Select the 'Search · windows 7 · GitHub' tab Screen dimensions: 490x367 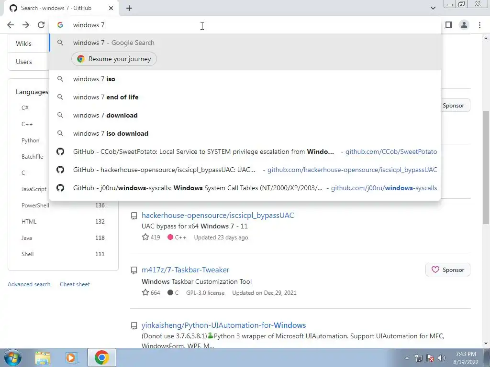[x=61, y=8]
